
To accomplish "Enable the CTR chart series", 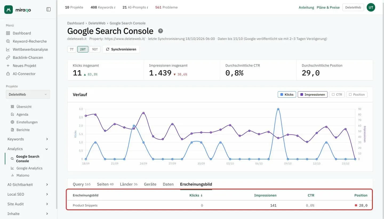I will coord(337,94).
